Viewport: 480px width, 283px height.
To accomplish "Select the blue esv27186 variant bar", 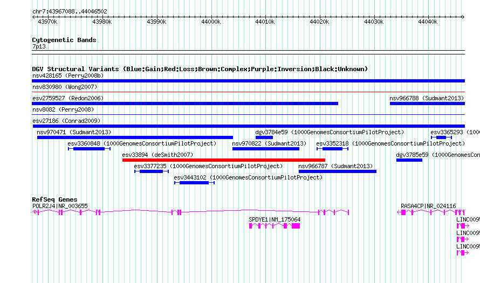I will click(249, 126).
